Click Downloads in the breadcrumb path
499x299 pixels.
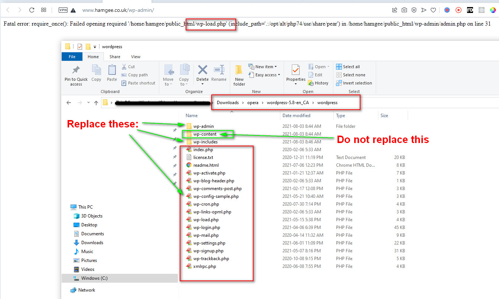228,103
